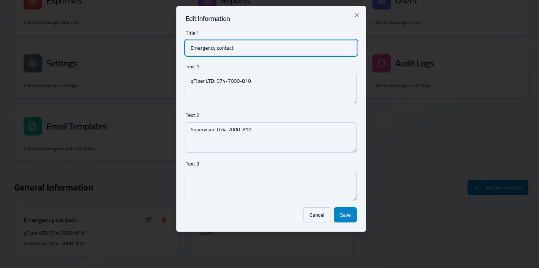The width and height of the screenshot is (539, 268).
Task: Click the Users card icon
Action: 381,3
